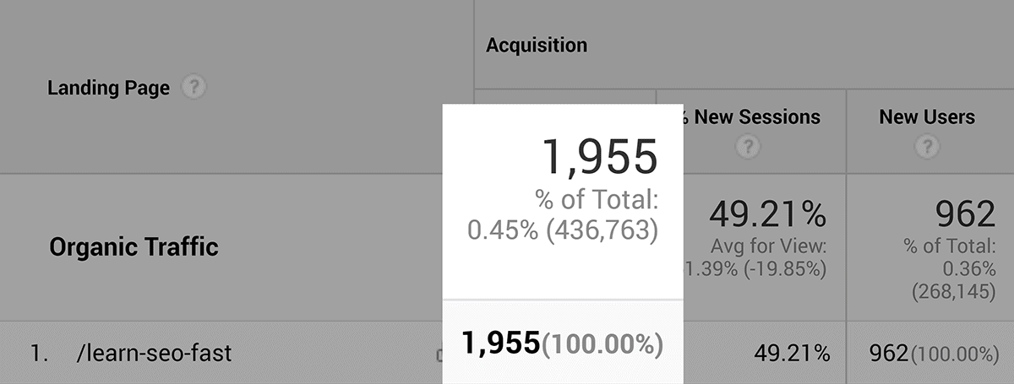Click summary 962 new users value
This screenshot has width=1014, height=384.
coord(967,214)
